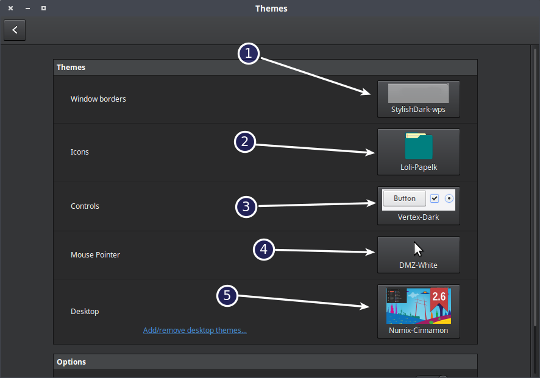Click the Mouse Pointer row label
The width and height of the screenshot is (540, 378).
point(96,254)
